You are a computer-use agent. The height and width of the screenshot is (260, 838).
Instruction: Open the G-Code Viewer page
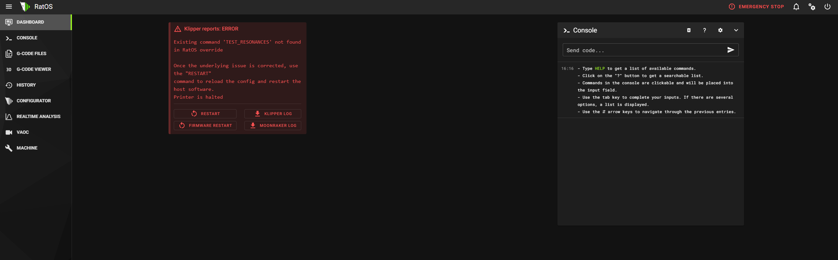[36, 70]
